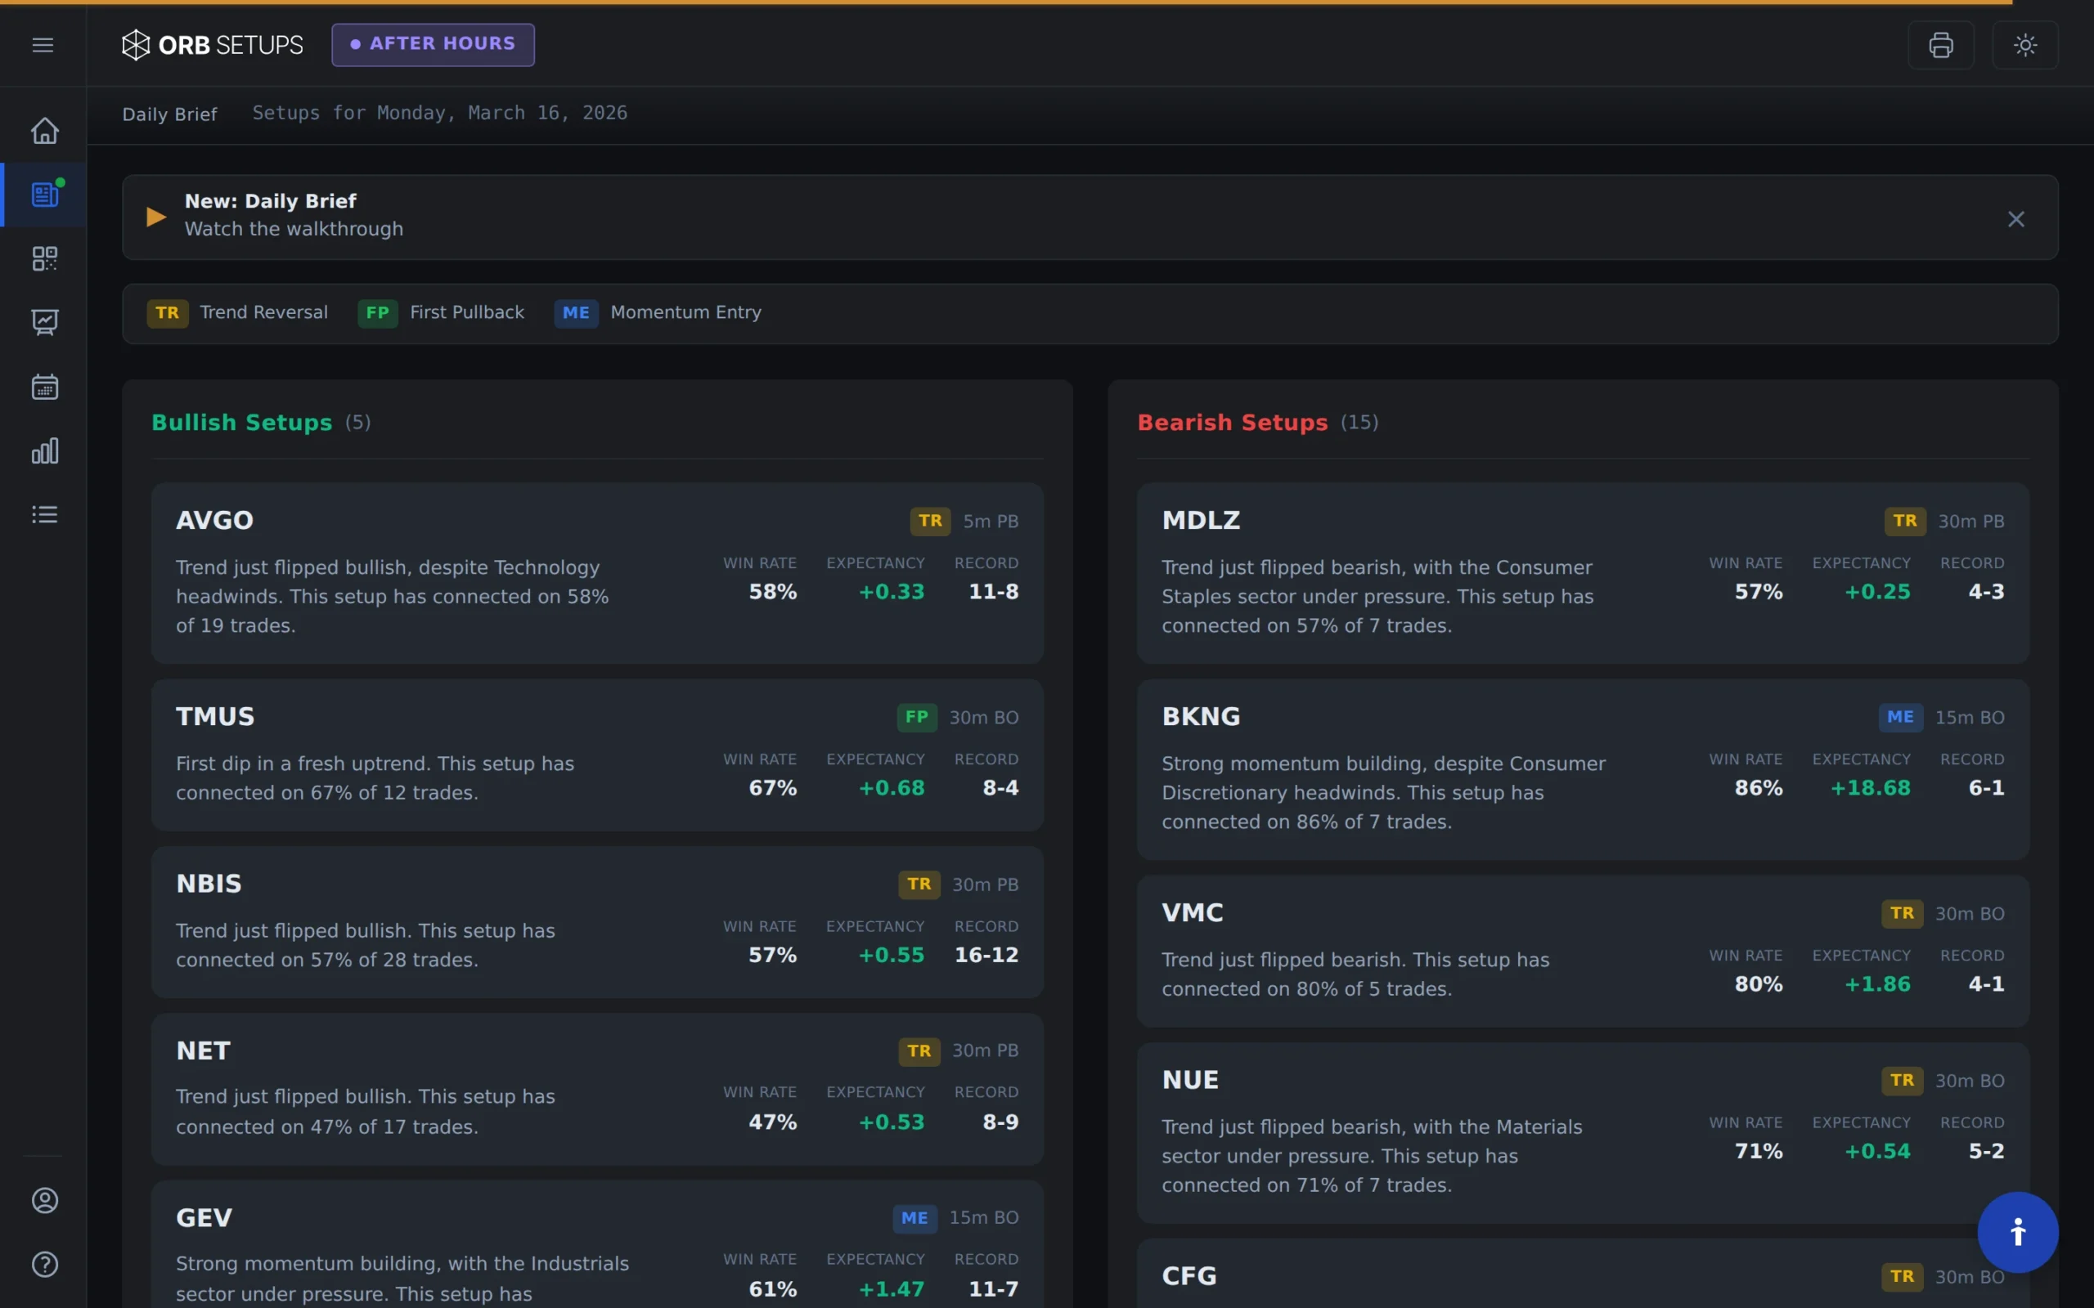2094x1308 pixels.
Task: Print the daily brief via printer icon
Action: tap(1941, 44)
